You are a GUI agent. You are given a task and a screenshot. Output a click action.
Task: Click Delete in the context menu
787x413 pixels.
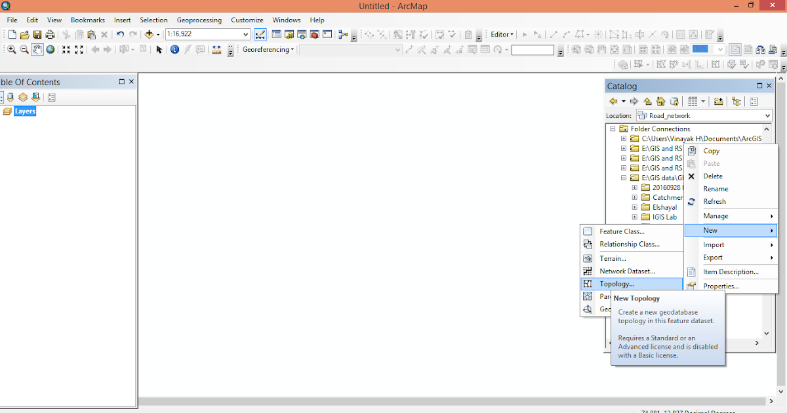point(731,176)
